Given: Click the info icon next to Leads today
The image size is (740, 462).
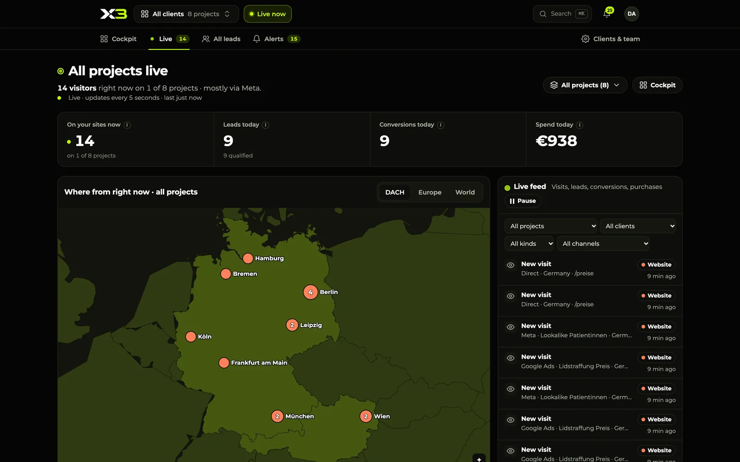Looking at the screenshot, I should click(x=265, y=125).
